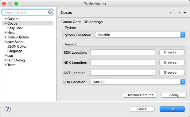Open the view menu triangle beside Cocos header
Viewport: 190px width, 117px height.
coord(185,13)
